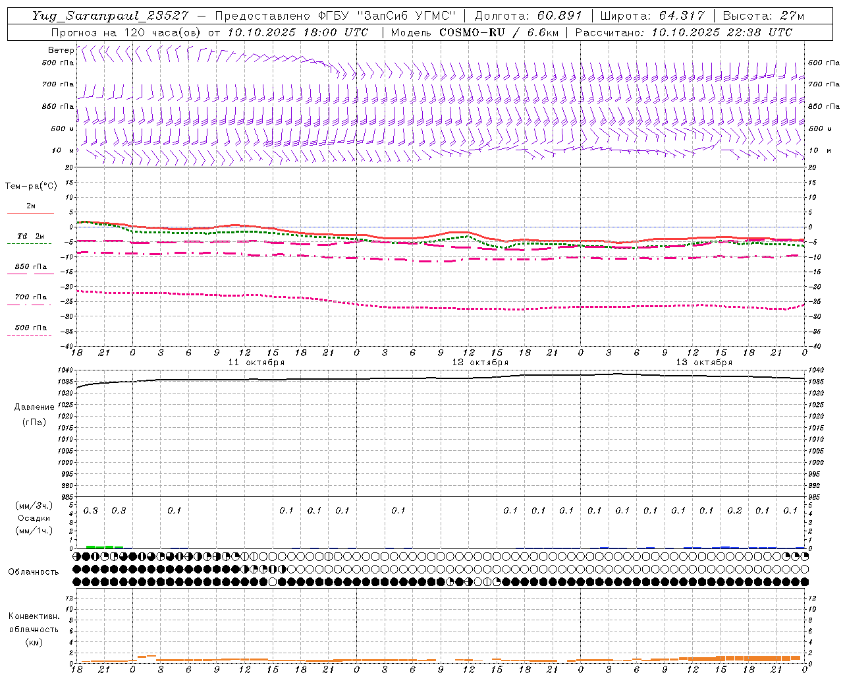This screenshot has height=675, width=843.
Task: Click the (мм/3ч.) precipitation unit label
Action: pyautogui.click(x=34, y=506)
